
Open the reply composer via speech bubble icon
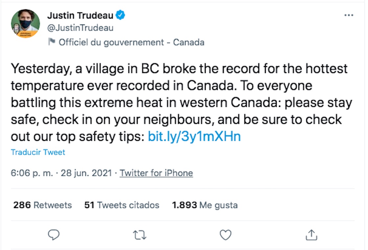(54, 235)
